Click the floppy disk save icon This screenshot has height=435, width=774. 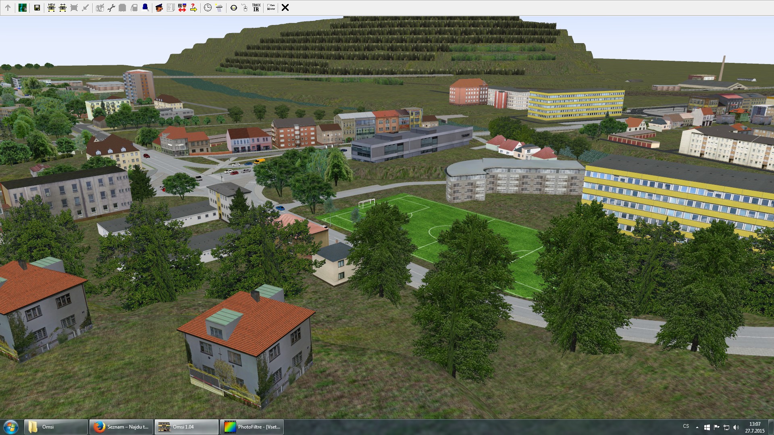(x=37, y=8)
